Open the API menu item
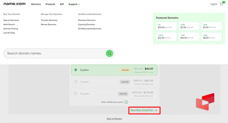 tap(62, 4)
